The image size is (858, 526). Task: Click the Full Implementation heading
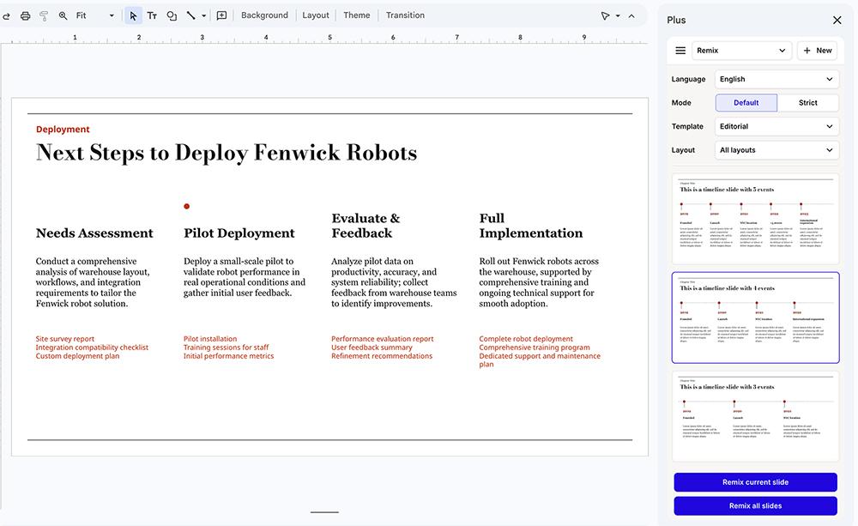531,226
